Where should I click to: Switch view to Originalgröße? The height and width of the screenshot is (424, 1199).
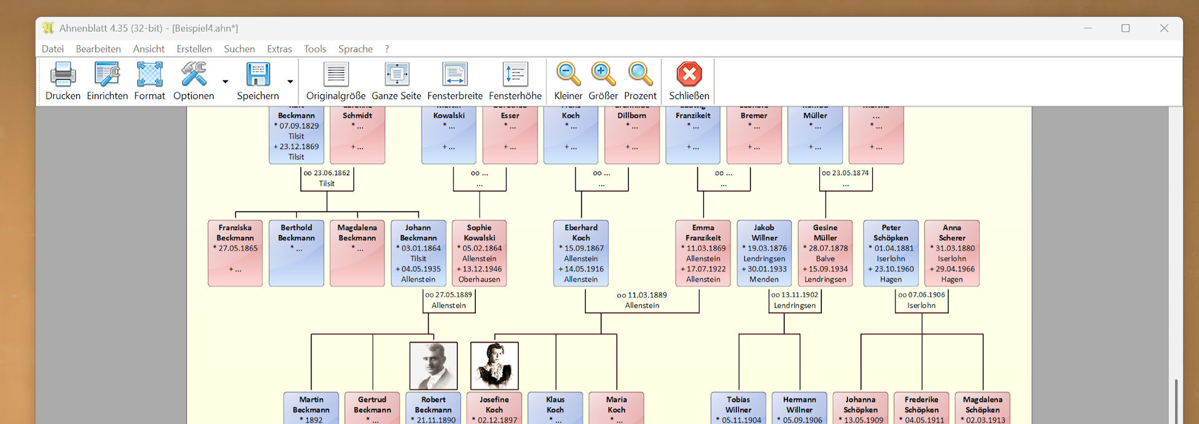[336, 75]
